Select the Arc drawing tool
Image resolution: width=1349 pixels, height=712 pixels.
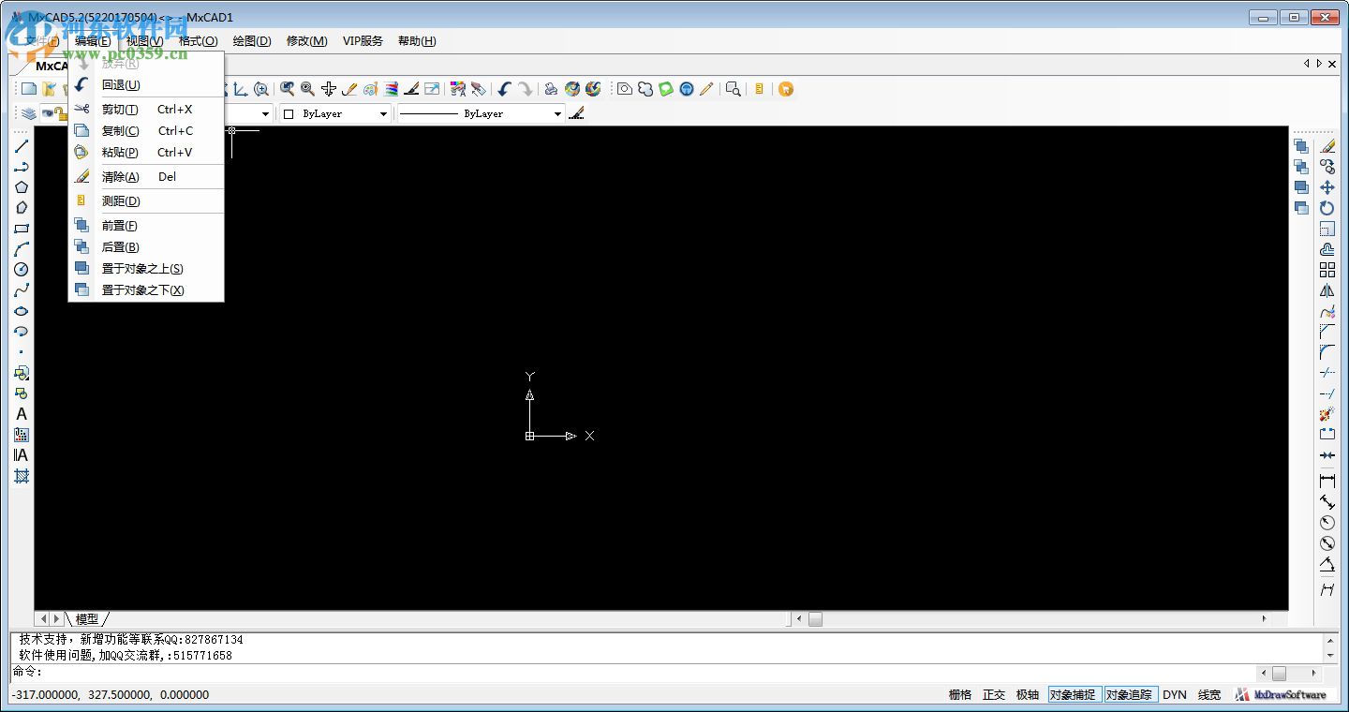click(x=21, y=249)
